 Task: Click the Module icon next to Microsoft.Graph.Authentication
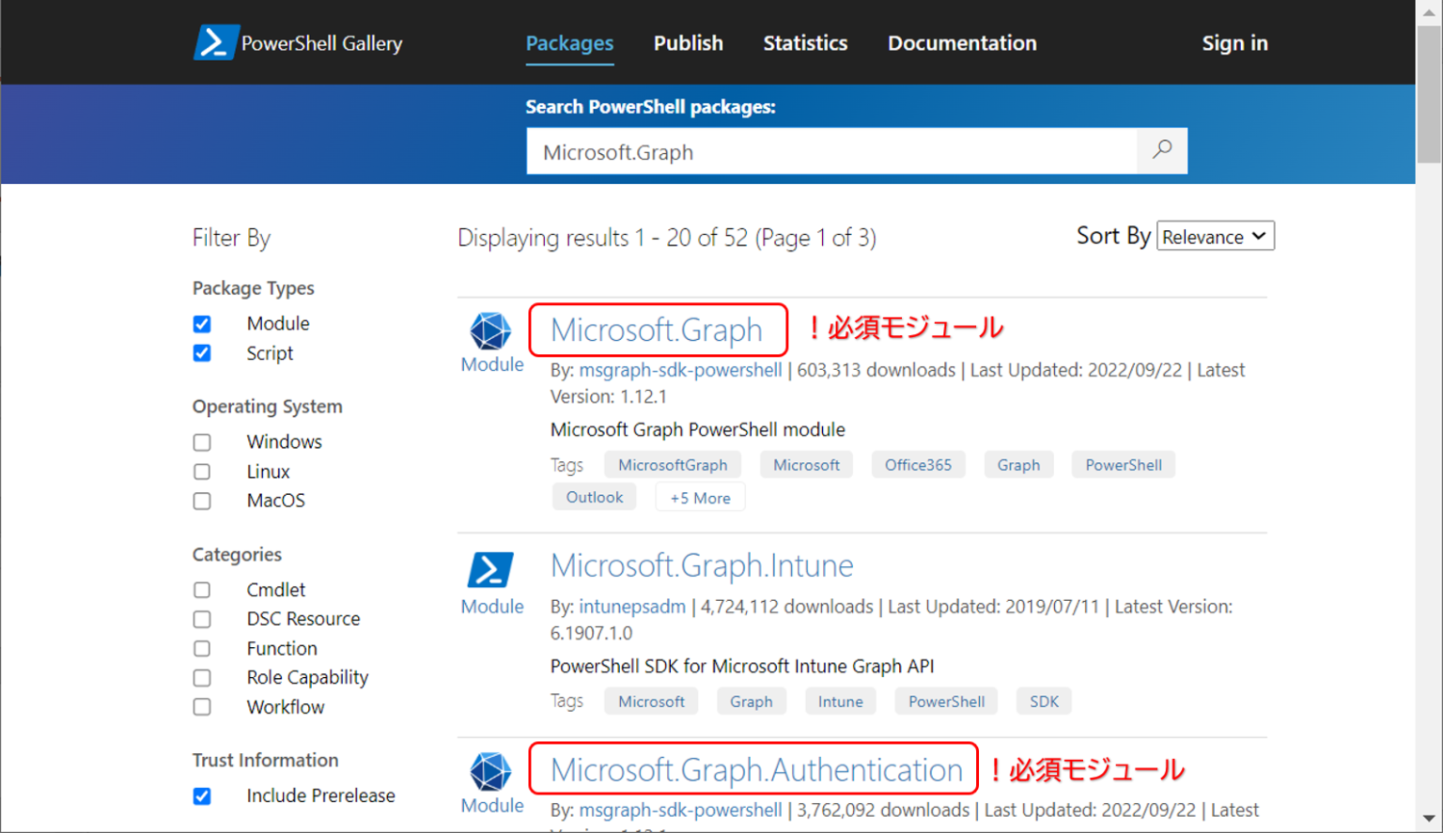490,773
